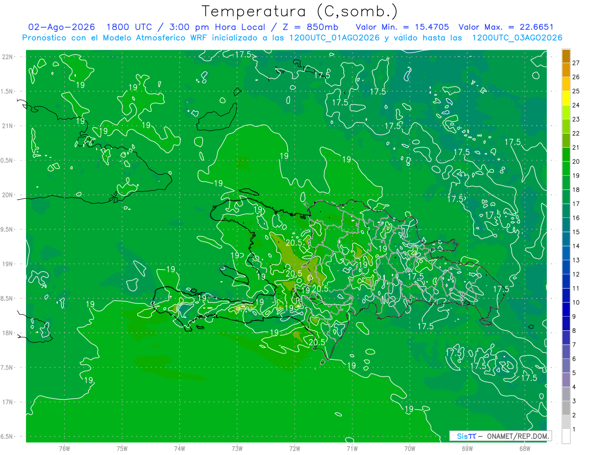This screenshot has width=589, height=455.
Task: Click the '15' label on the color legend
Action: 576,232
